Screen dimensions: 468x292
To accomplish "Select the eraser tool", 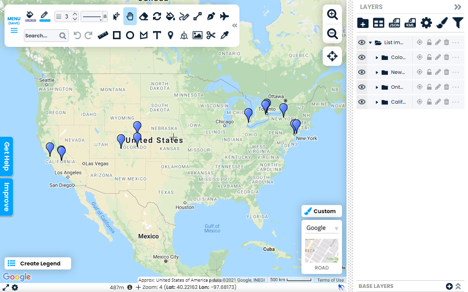I will [x=143, y=17].
